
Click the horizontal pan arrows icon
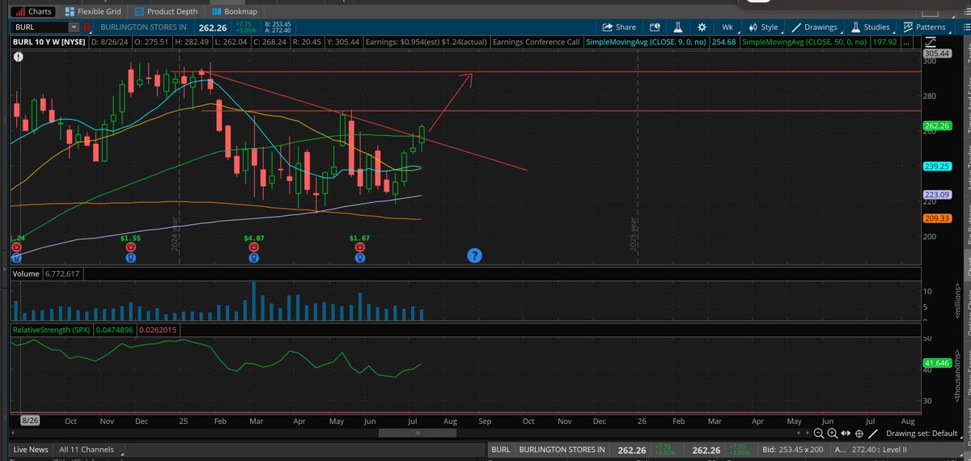pos(846,434)
